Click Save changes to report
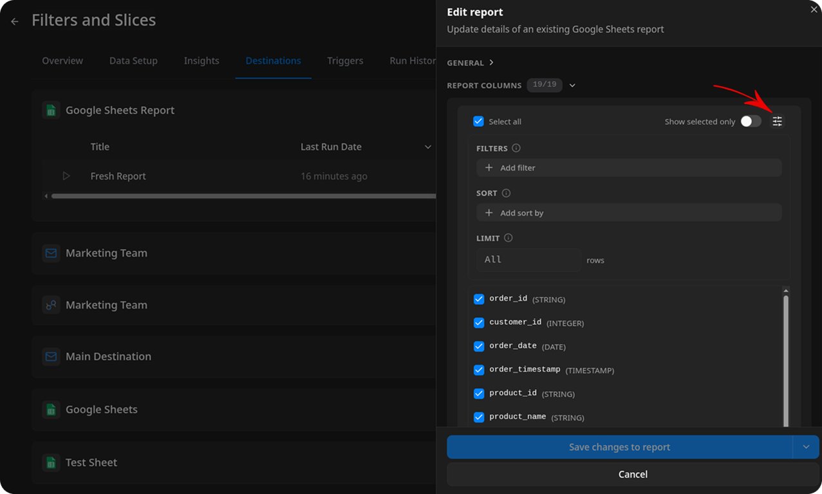822x494 pixels. point(620,447)
